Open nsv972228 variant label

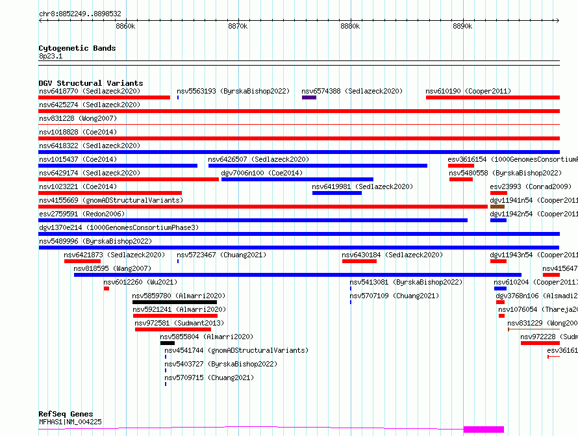tap(549, 337)
